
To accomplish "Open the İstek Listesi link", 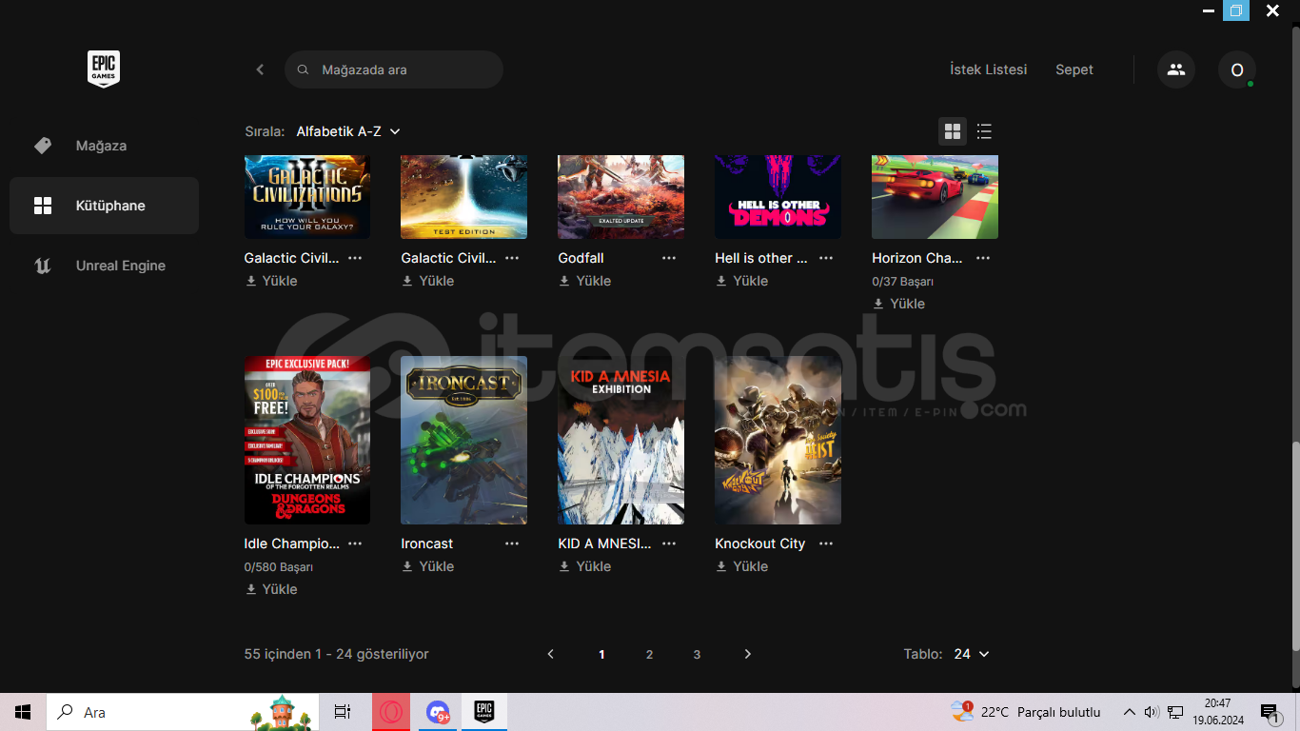I will 988,69.
